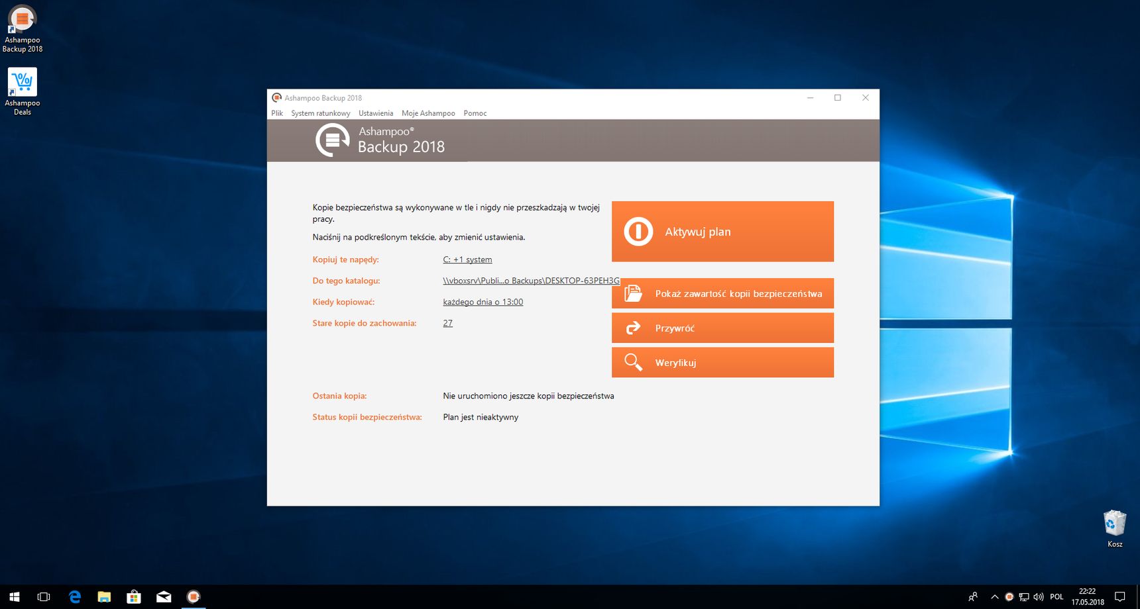Click the Ashampoo Backup logo in header

(332, 140)
